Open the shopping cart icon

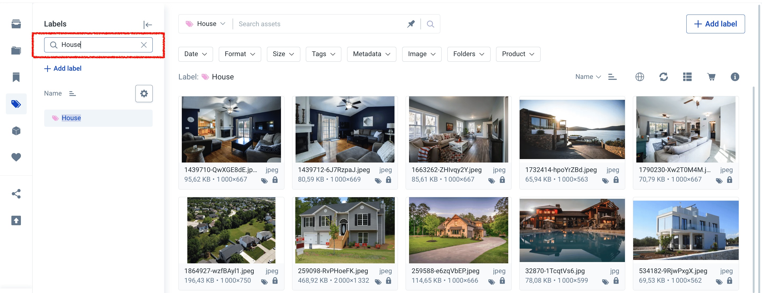pyautogui.click(x=711, y=77)
